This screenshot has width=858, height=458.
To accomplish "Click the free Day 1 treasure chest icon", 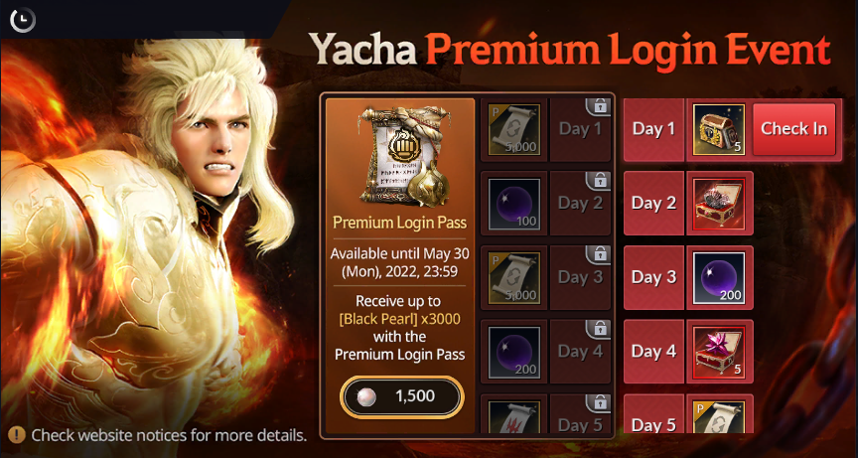I will tap(719, 130).
